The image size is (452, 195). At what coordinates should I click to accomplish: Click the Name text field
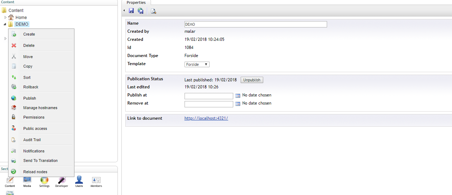pyautogui.click(x=255, y=24)
